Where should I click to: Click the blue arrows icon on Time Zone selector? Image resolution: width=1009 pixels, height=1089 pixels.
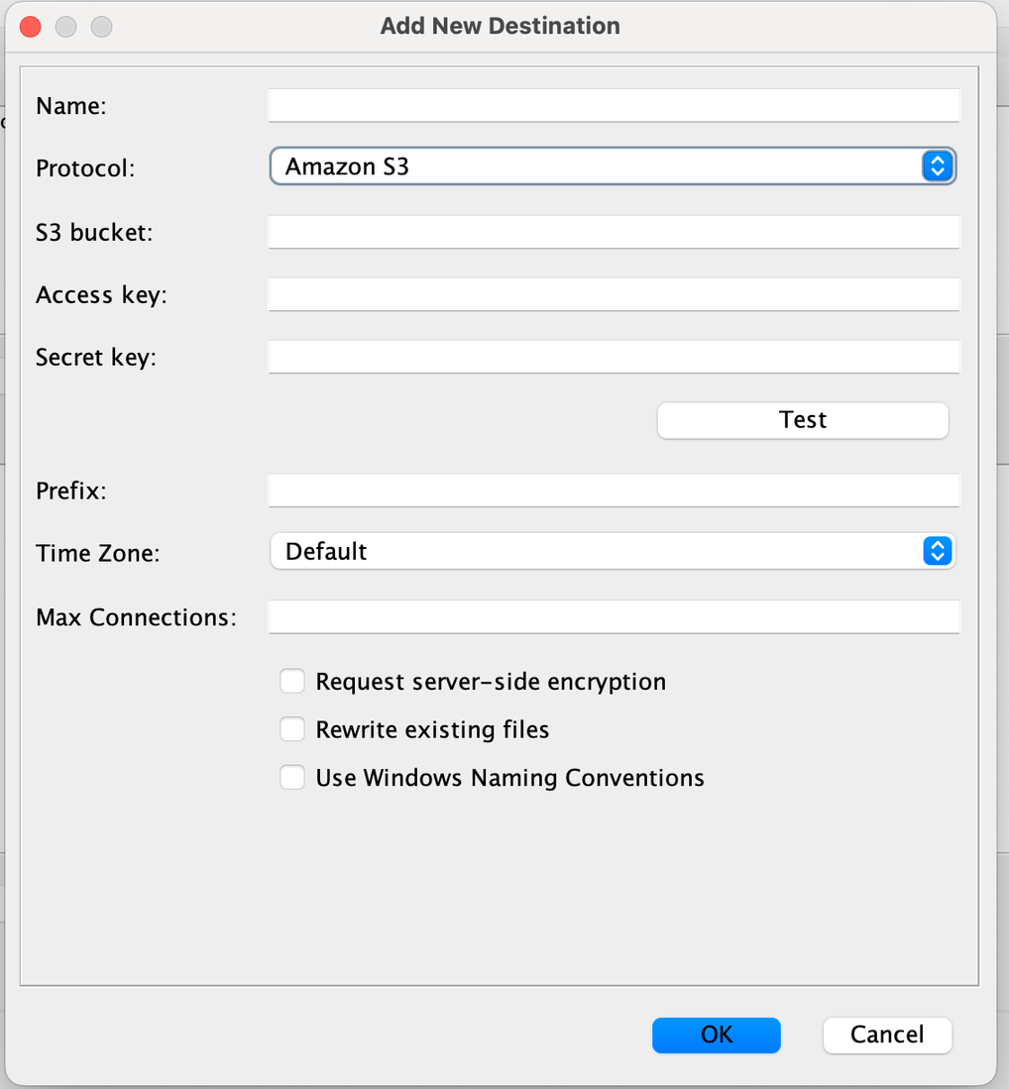click(x=937, y=551)
